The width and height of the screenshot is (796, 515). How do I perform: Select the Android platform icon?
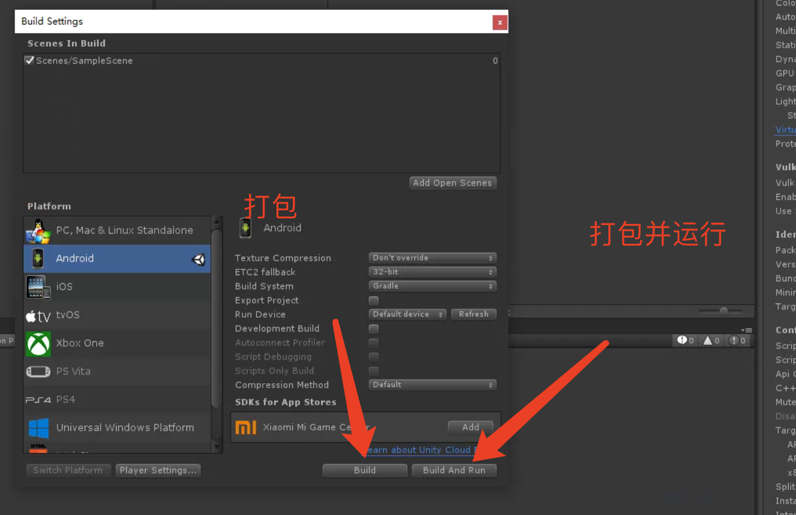(38, 259)
